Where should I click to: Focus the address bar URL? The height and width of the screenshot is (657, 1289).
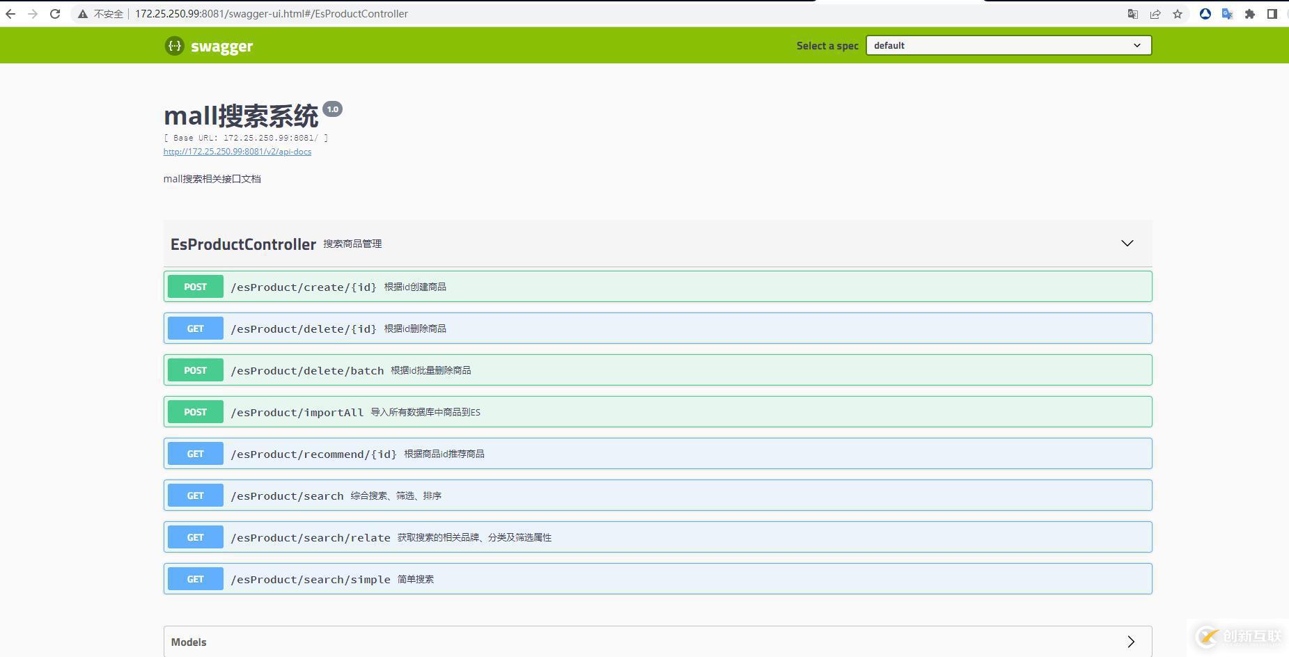click(x=272, y=14)
